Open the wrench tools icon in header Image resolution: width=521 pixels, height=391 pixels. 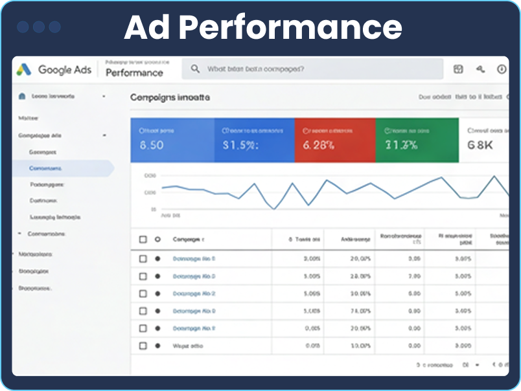pyautogui.click(x=480, y=69)
